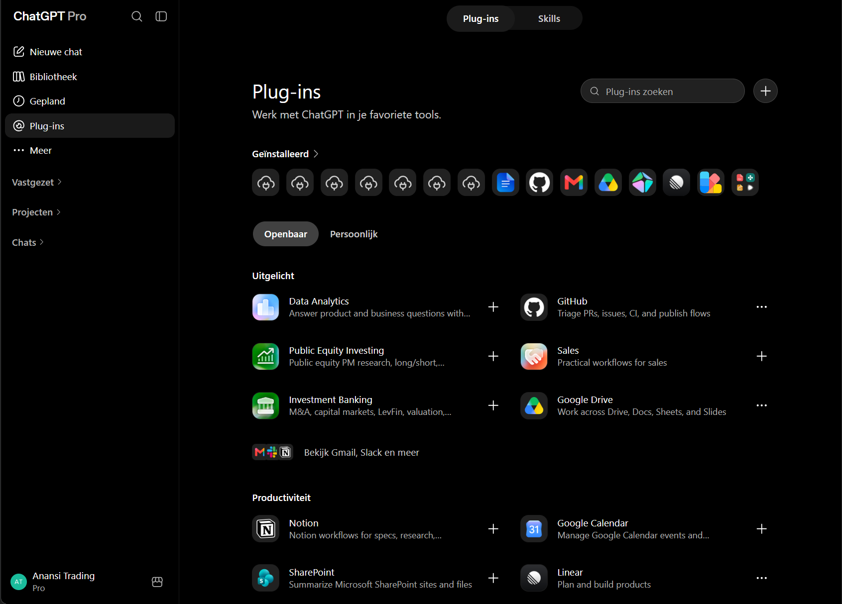This screenshot has width=842, height=604.
Task: Click the ChatGPT Pro title
Action: [x=50, y=16]
